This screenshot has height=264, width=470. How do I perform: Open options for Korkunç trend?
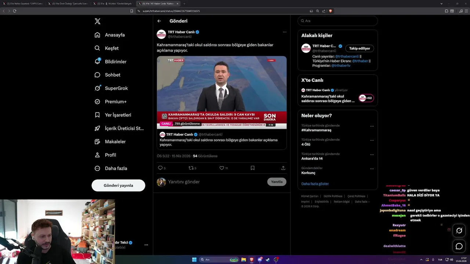pos(372,169)
